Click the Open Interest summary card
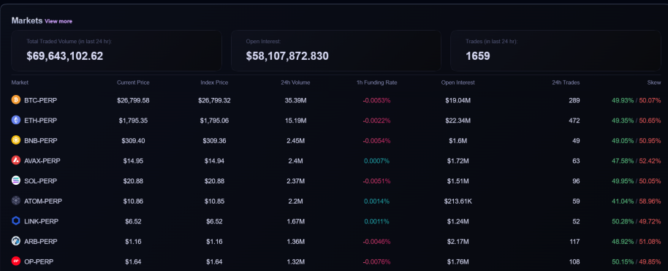 pos(336,50)
